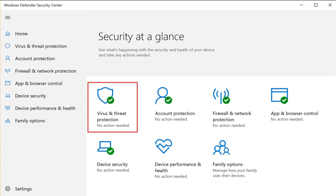Click the Firewall & network protection antenna tile icon
This screenshot has height=196, width=336.
tap(221, 96)
